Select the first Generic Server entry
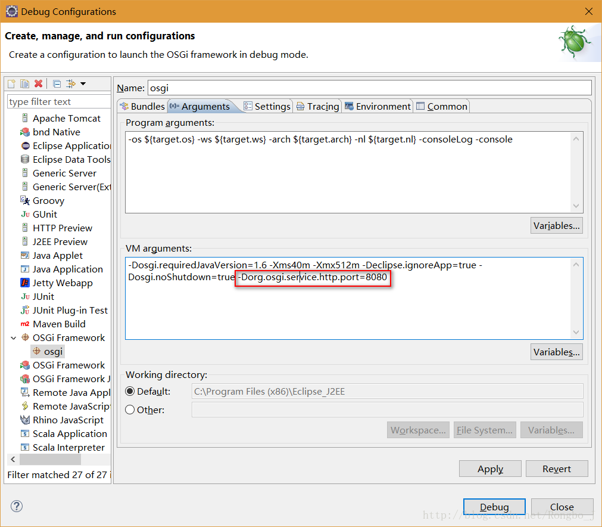This screenshot has height=527, width=602. pyautogui.click(x=64, y=173)
